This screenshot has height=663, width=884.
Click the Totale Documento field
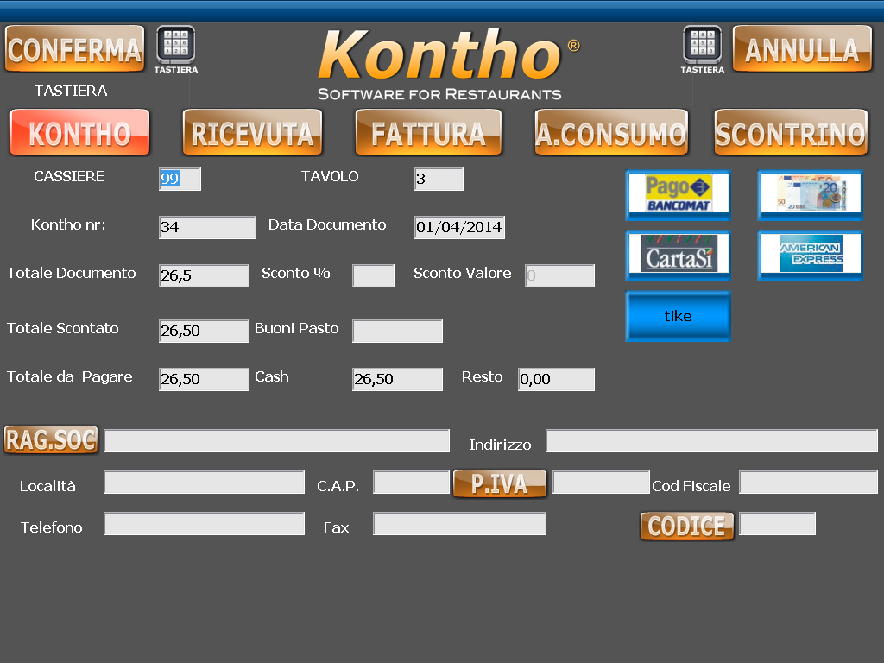[204, 276]
